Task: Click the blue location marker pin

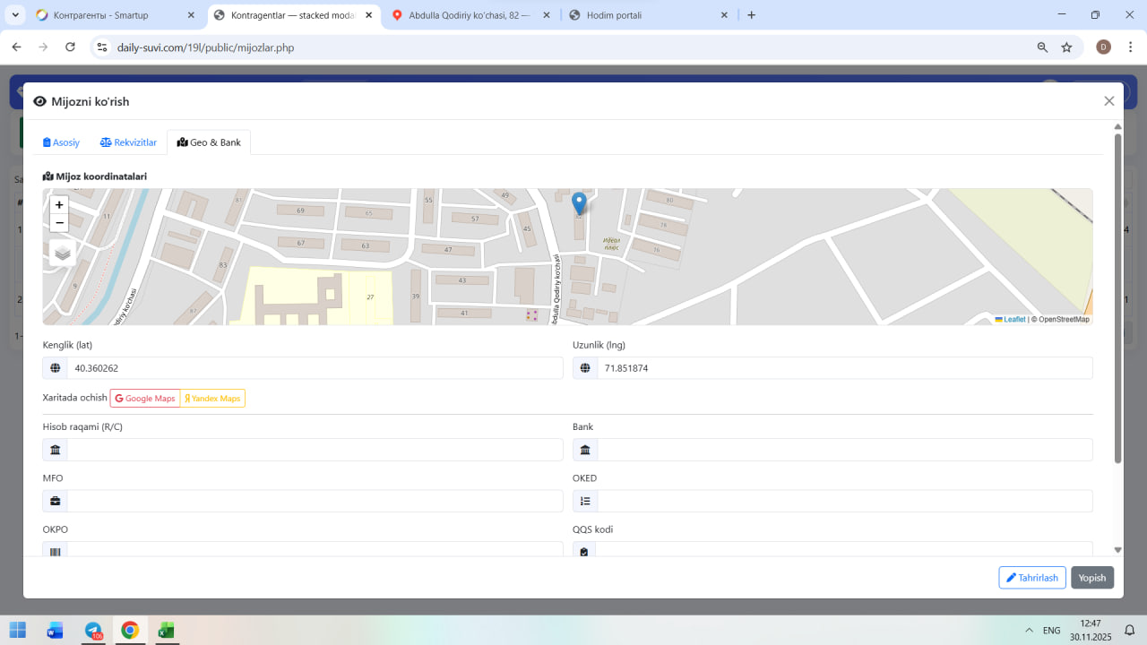Action: (x=579, y=203)
